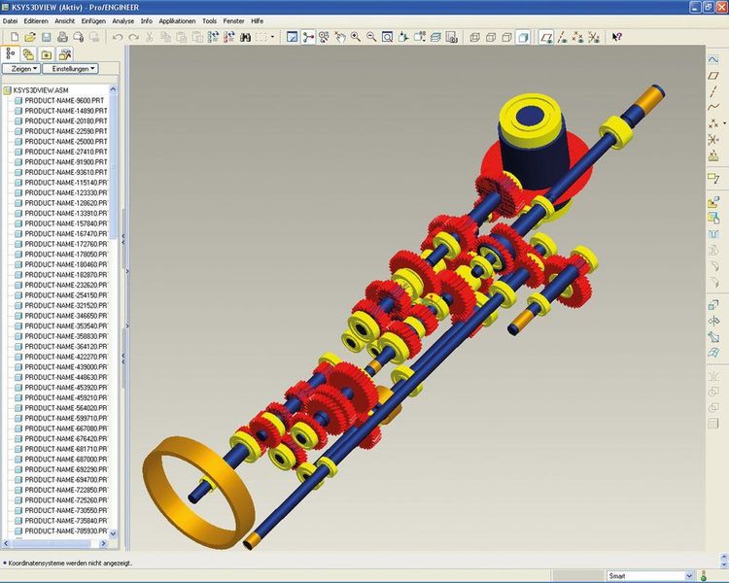Click the What's This help cursor icon
729x583 pixels.
pos(617,37)
